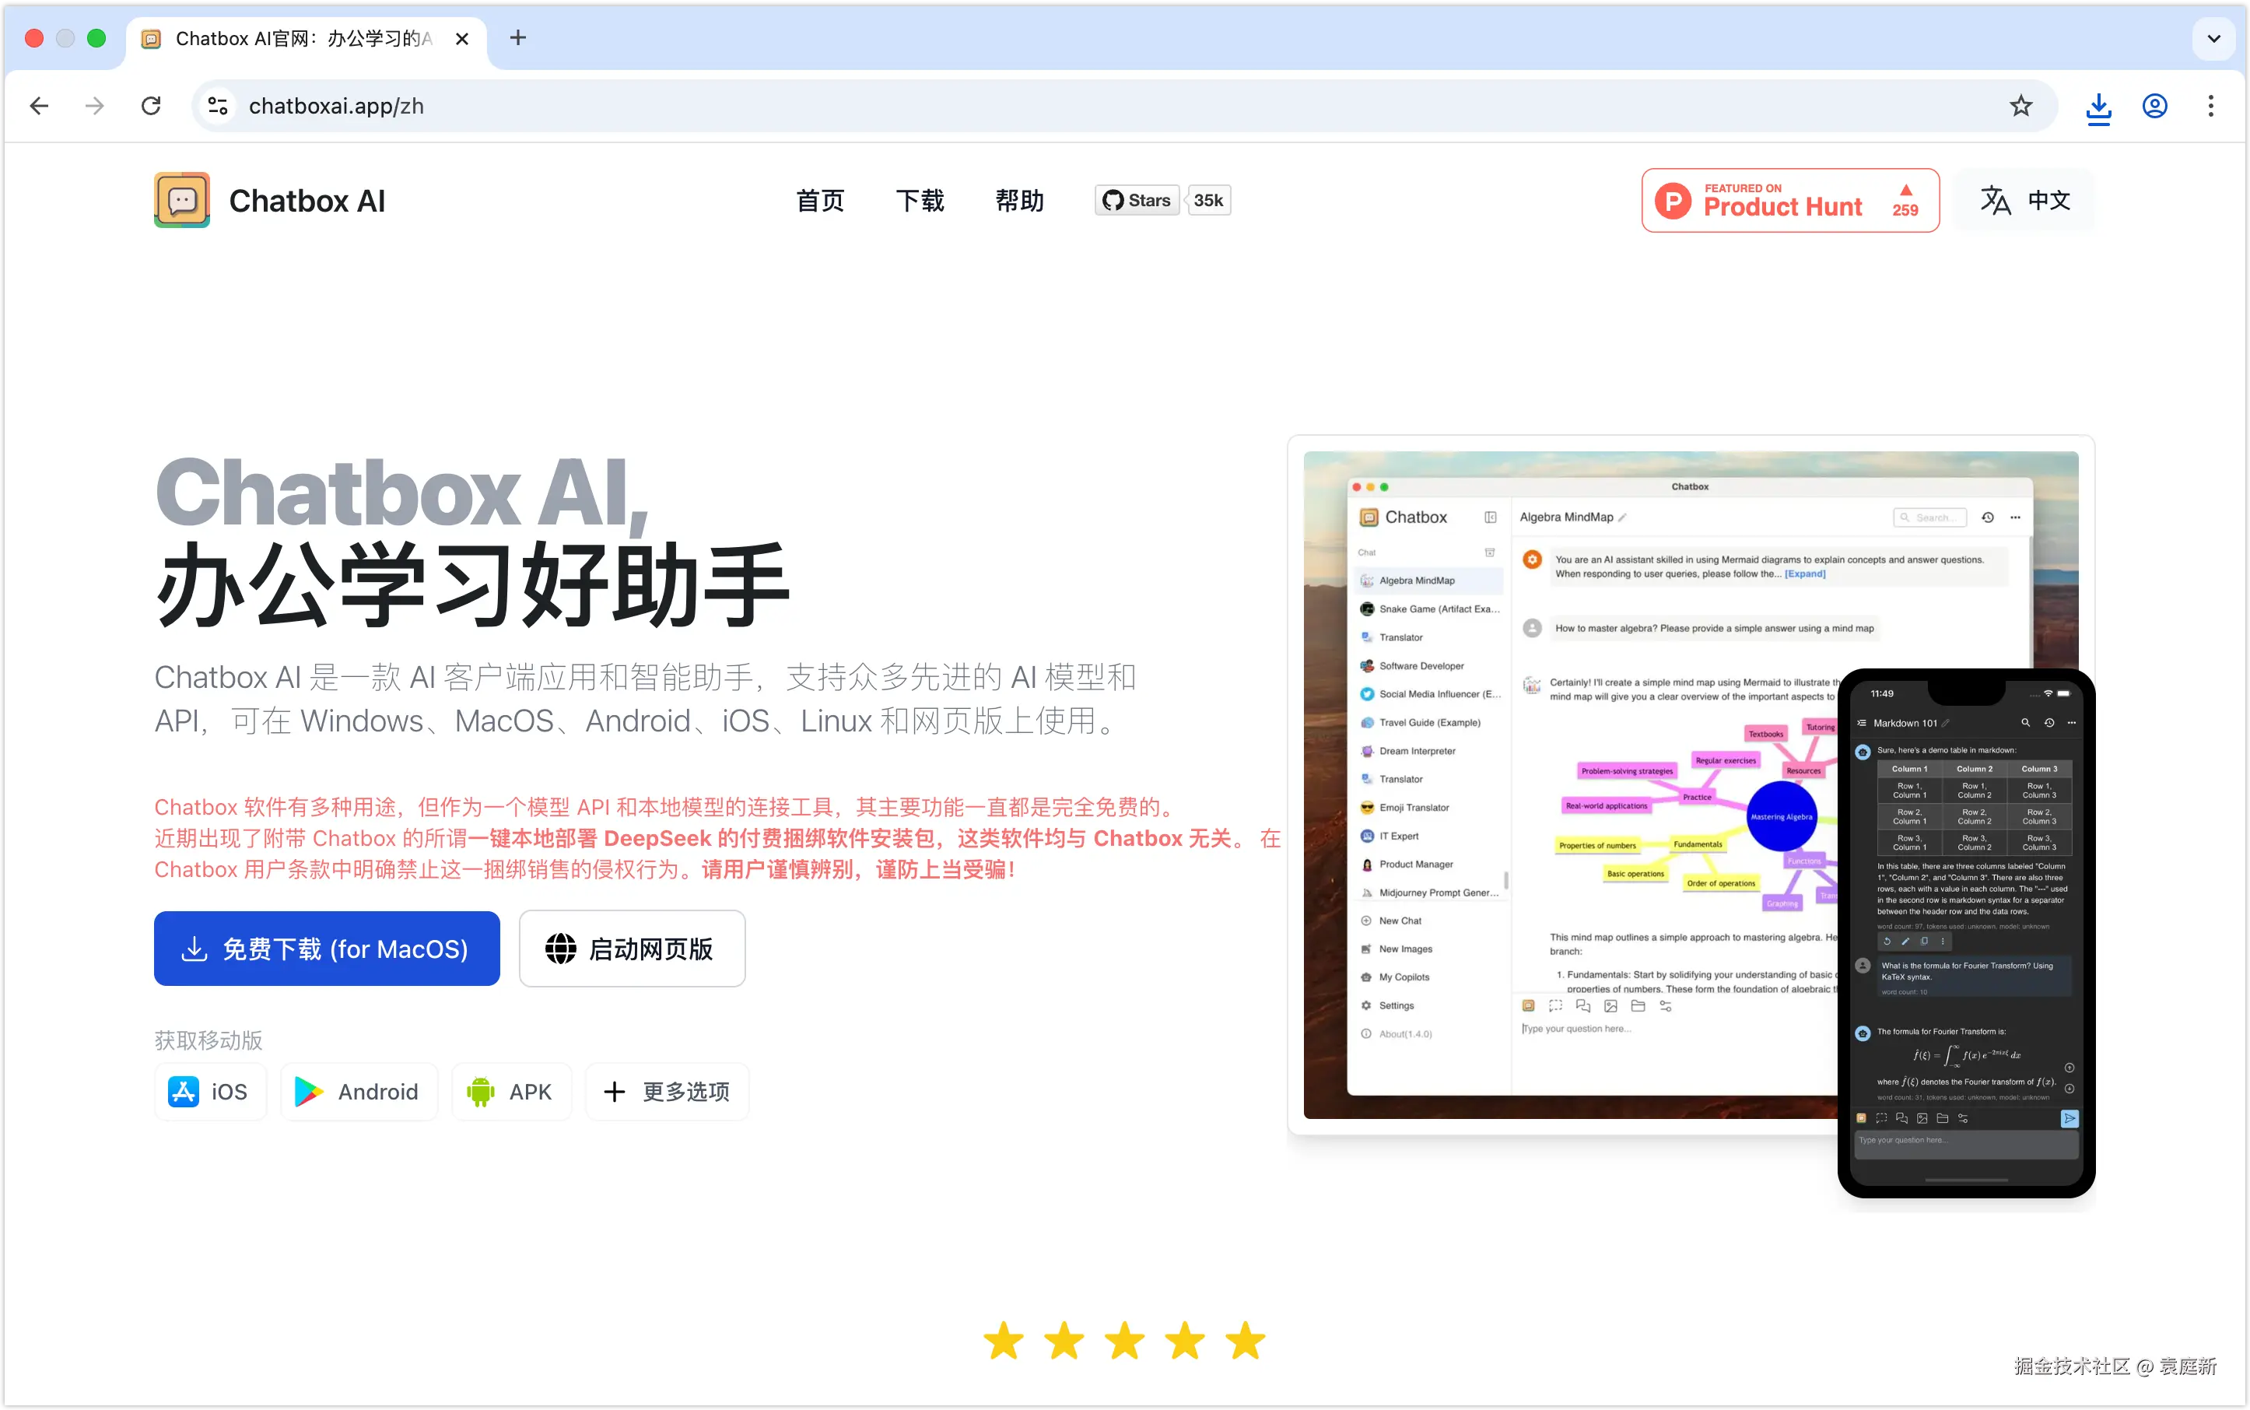The height and width of the screenshot is (1410, 2250).
Task: Click the Chatbox AI brand name text
Action: [x=307, y=201]
